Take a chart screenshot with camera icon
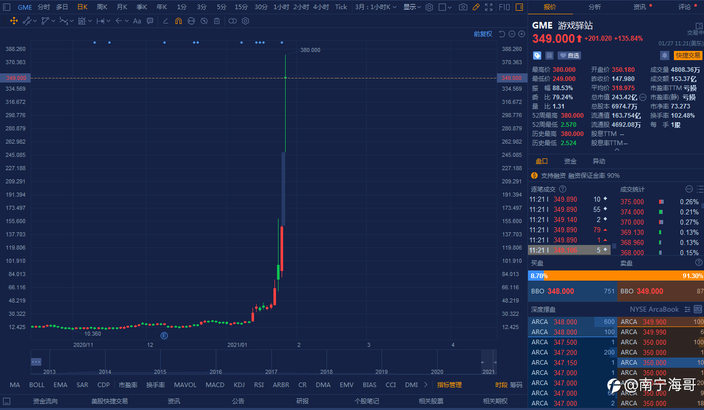The height and width of the screenshot is (410, 704). [463, 7]
